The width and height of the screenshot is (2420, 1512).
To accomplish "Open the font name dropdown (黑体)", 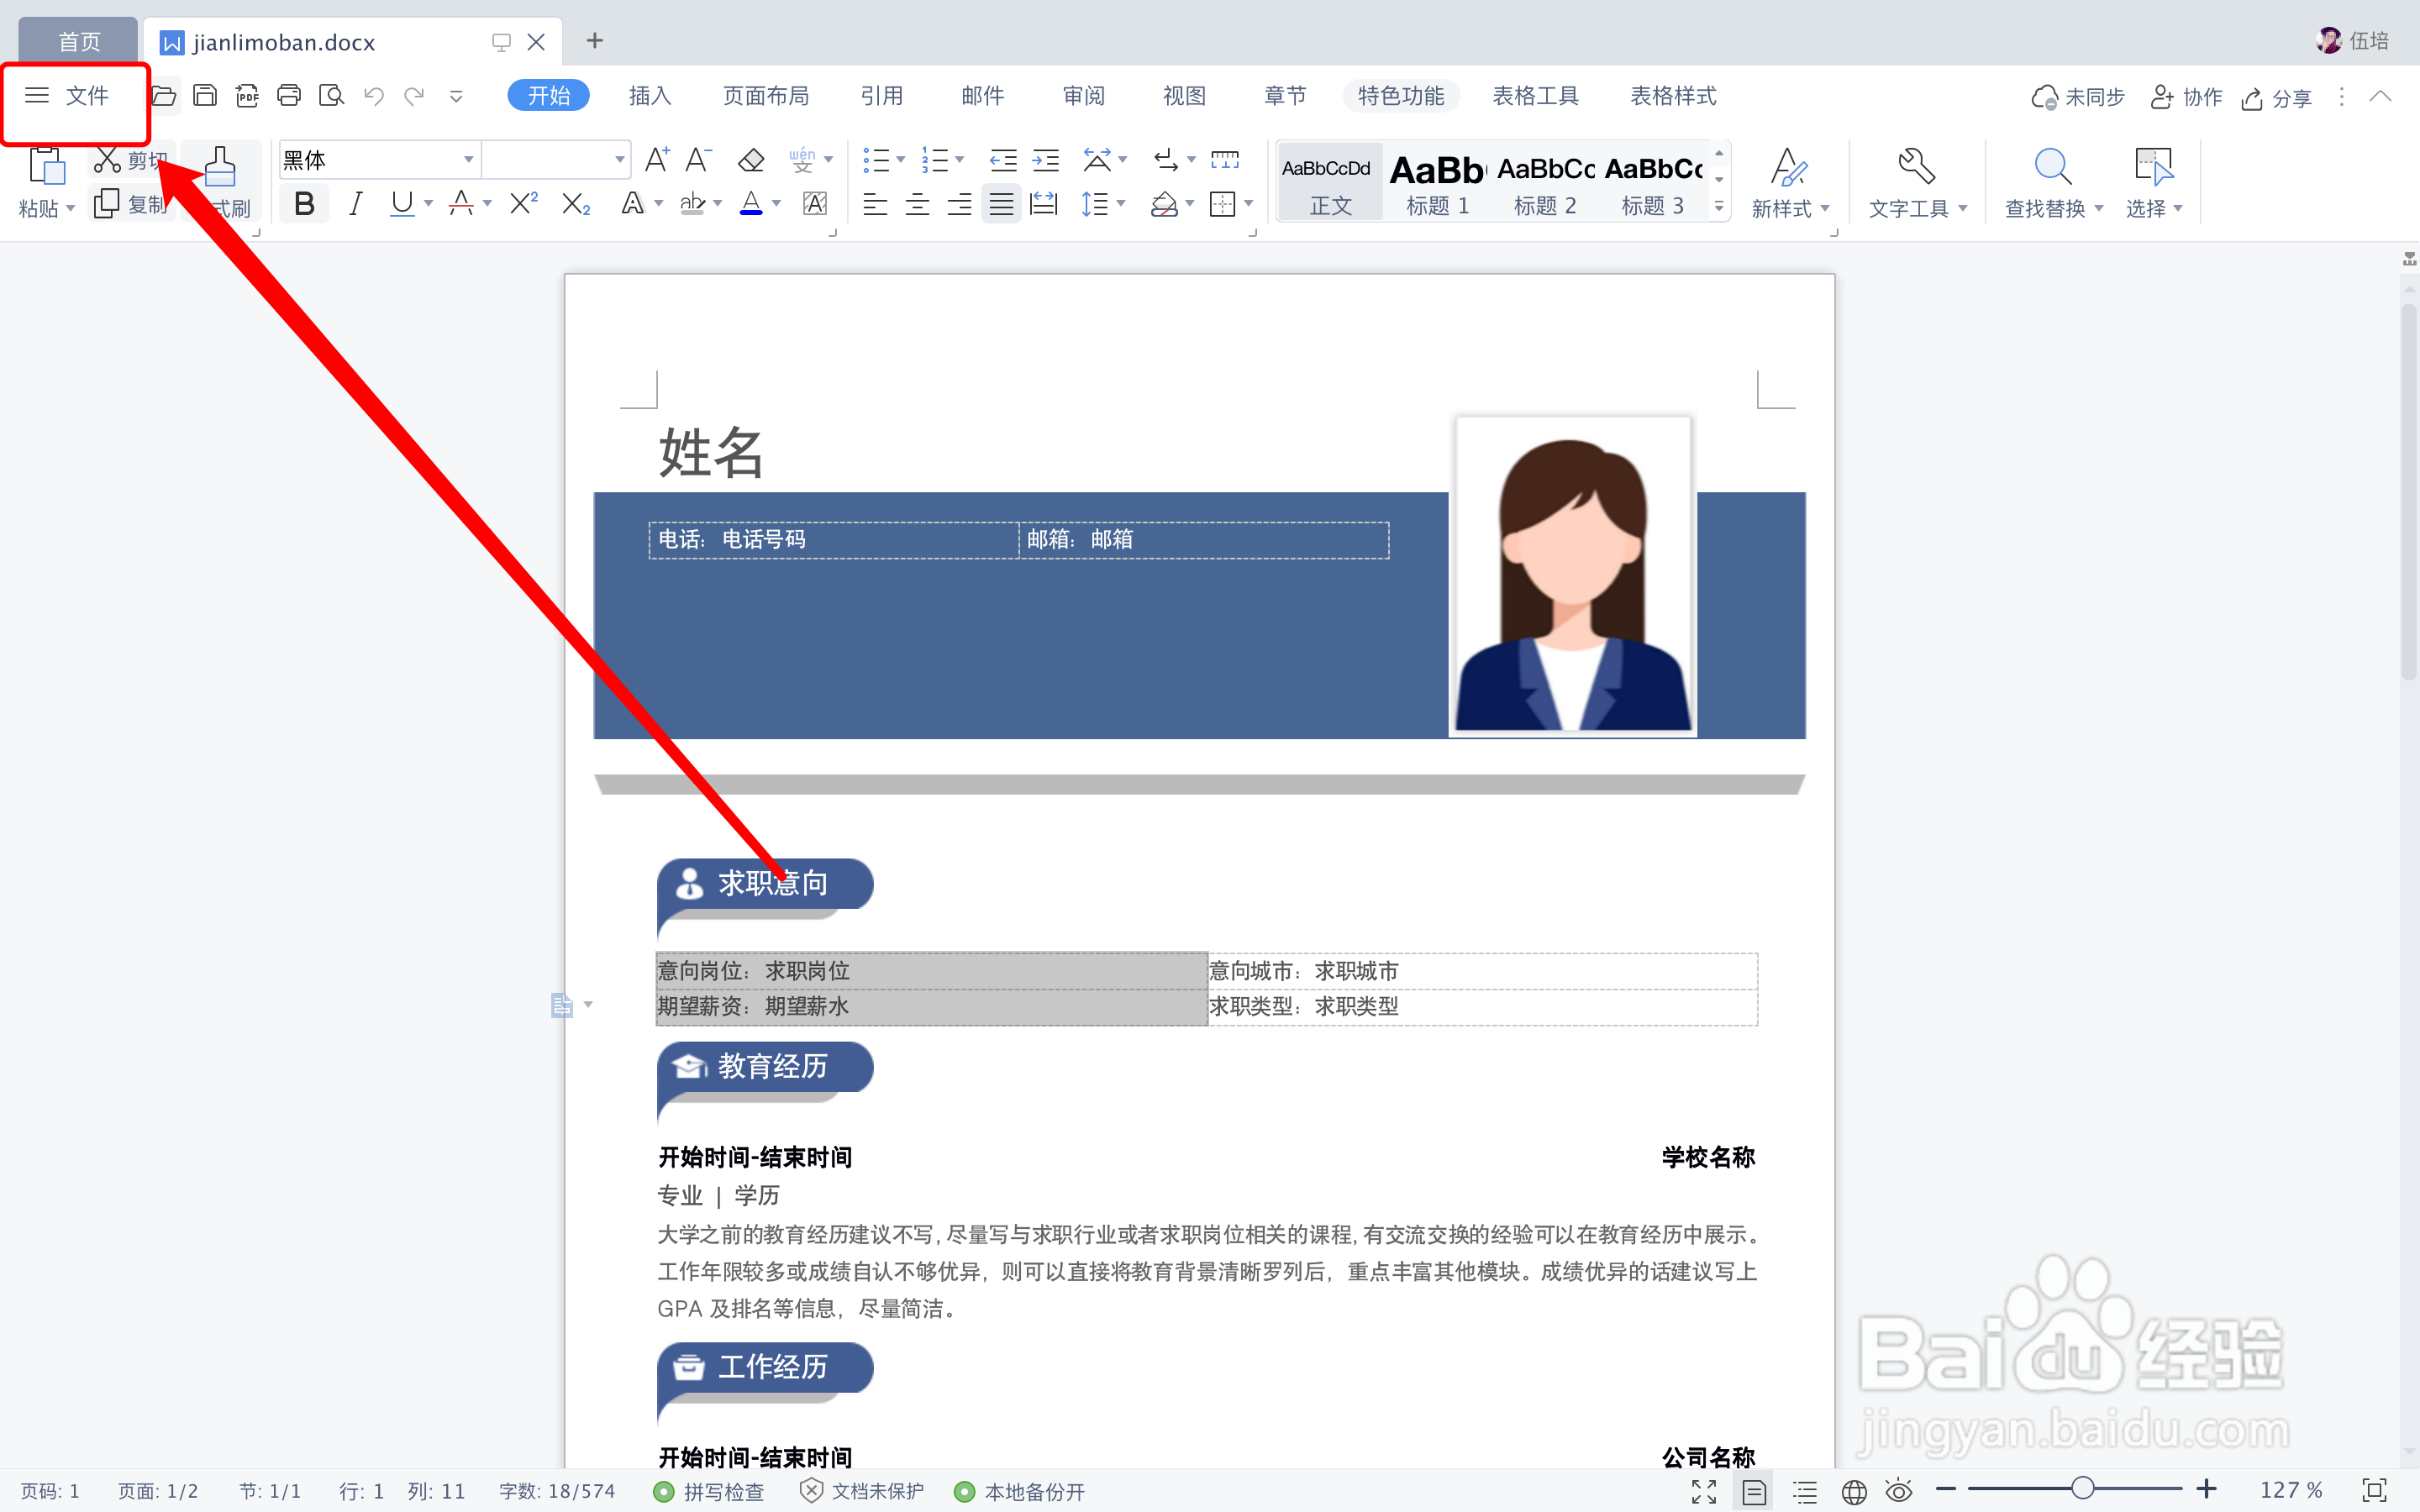I will click(468, 160).
